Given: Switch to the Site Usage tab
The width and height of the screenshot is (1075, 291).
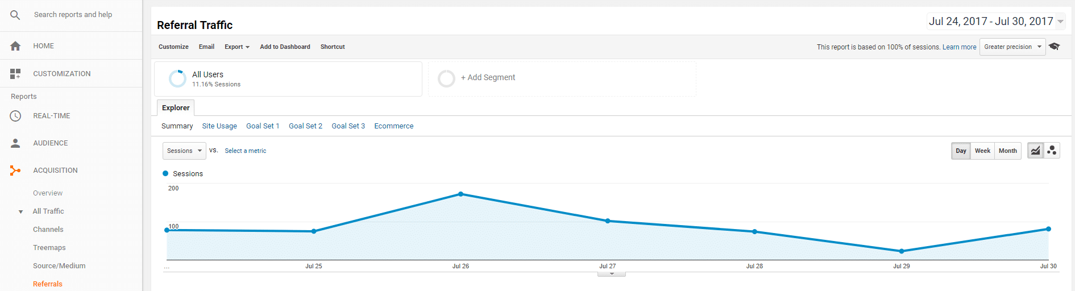Looking at the screenshot, I should click(x=219, y=126).
